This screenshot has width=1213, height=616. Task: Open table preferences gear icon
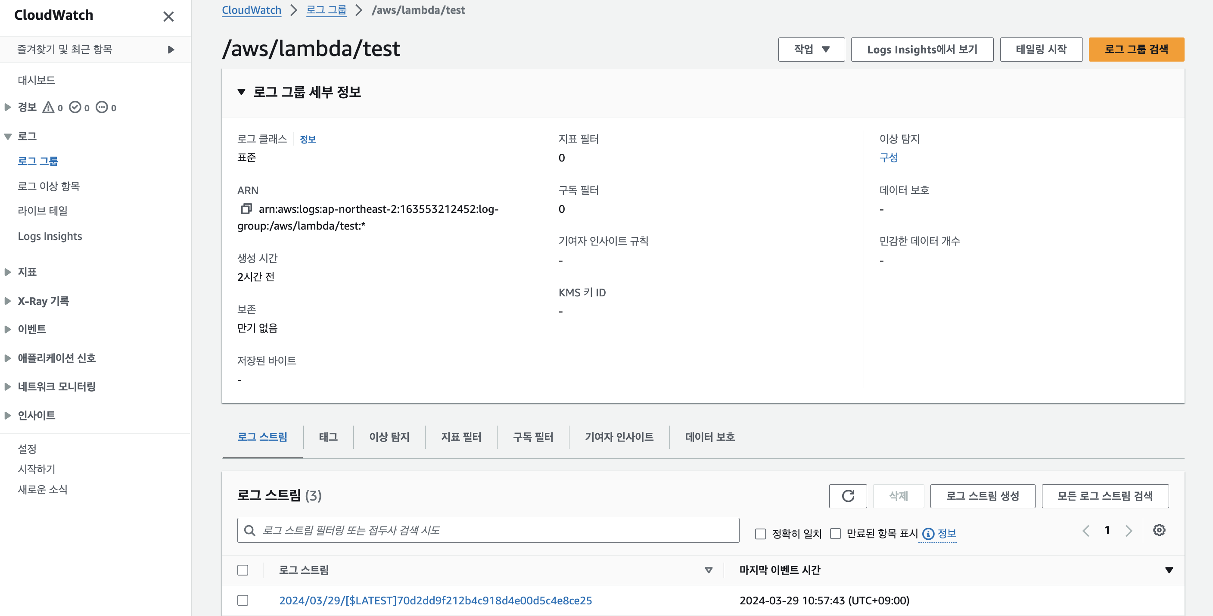tap(1159, 530)
